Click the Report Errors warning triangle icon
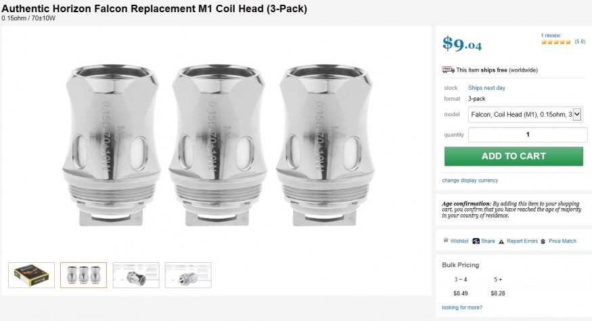 pos(501,241)
